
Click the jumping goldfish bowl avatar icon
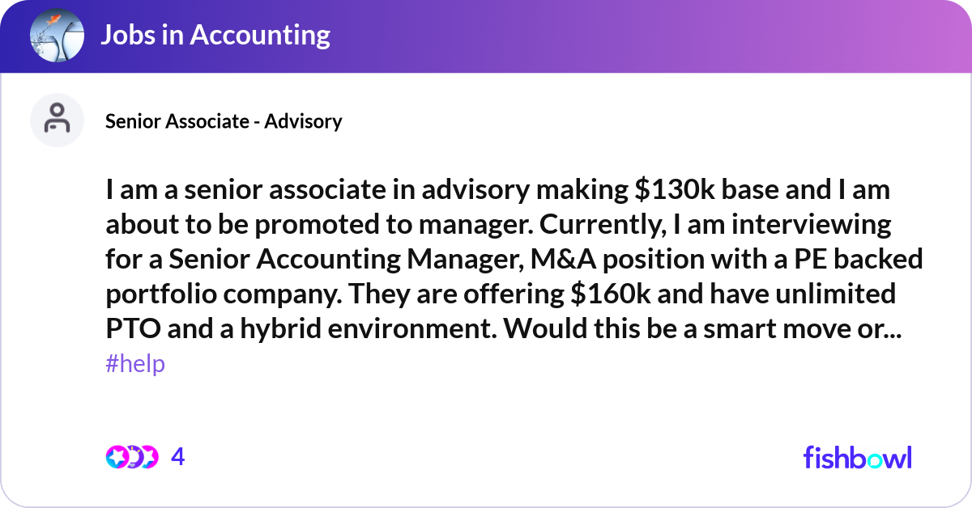[x=57, y=36]
